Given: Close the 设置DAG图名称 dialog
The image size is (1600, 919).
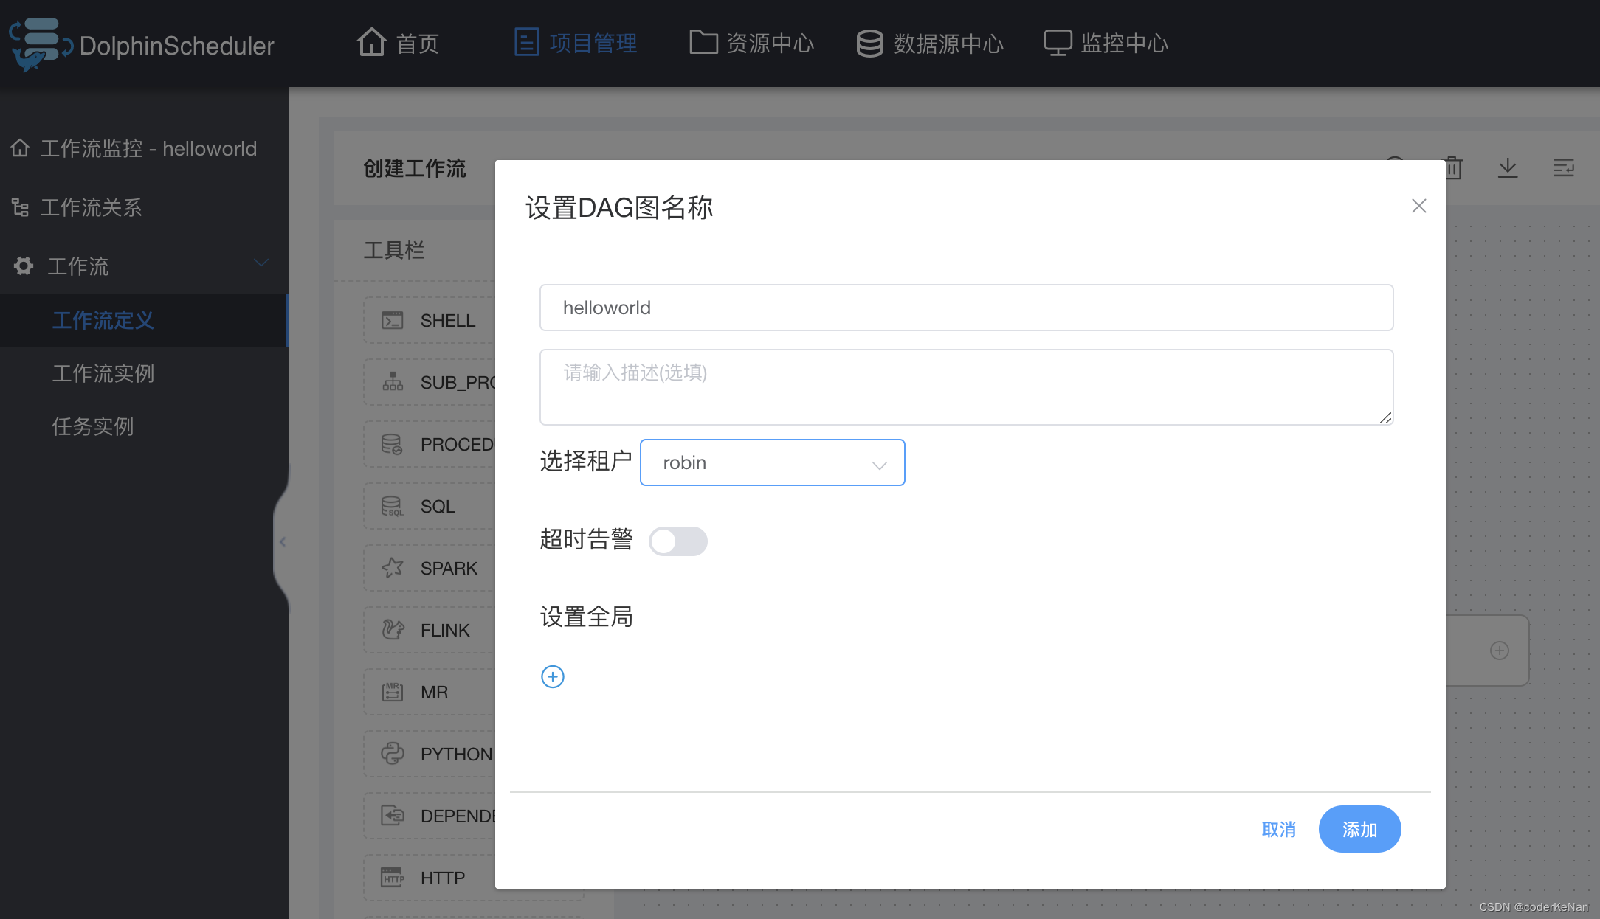Looking at the screenshot, I should pyautogui.click(x=1418, y=206).
